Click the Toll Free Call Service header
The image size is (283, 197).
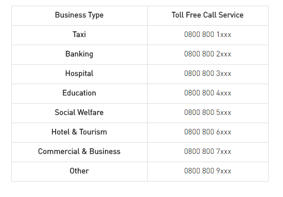pyautogui.click(x=207, y=15)
